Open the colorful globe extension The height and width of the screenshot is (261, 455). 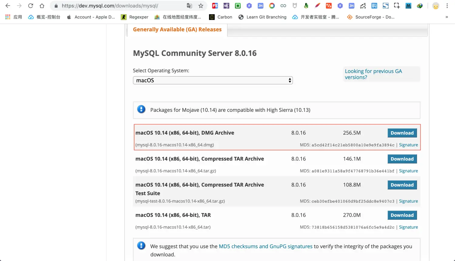(420, 6)
